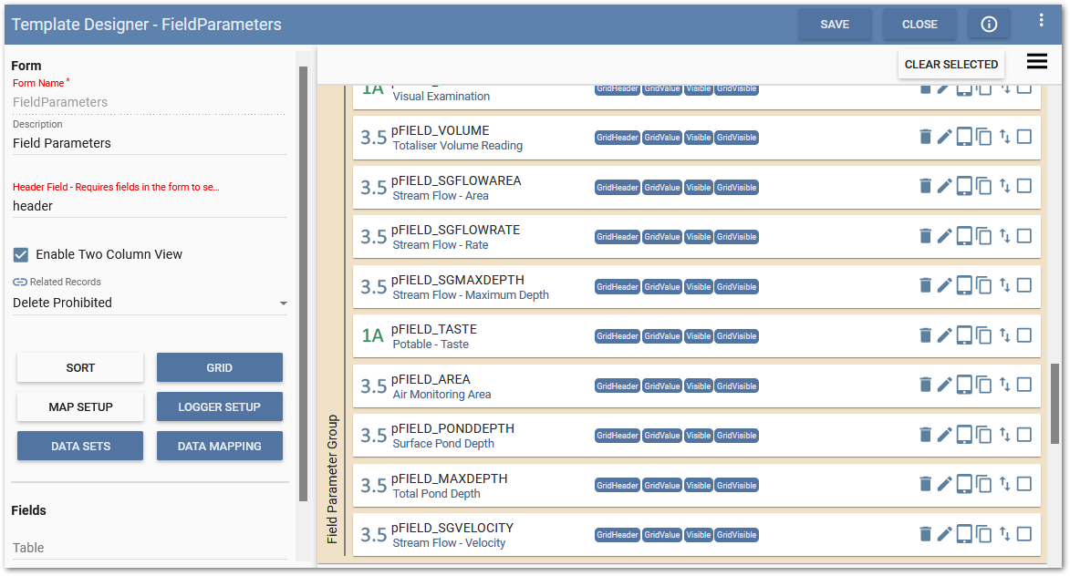Uncheck Enable Two Column View
The height and width of the screenshot is (576, 1070).
21,254
